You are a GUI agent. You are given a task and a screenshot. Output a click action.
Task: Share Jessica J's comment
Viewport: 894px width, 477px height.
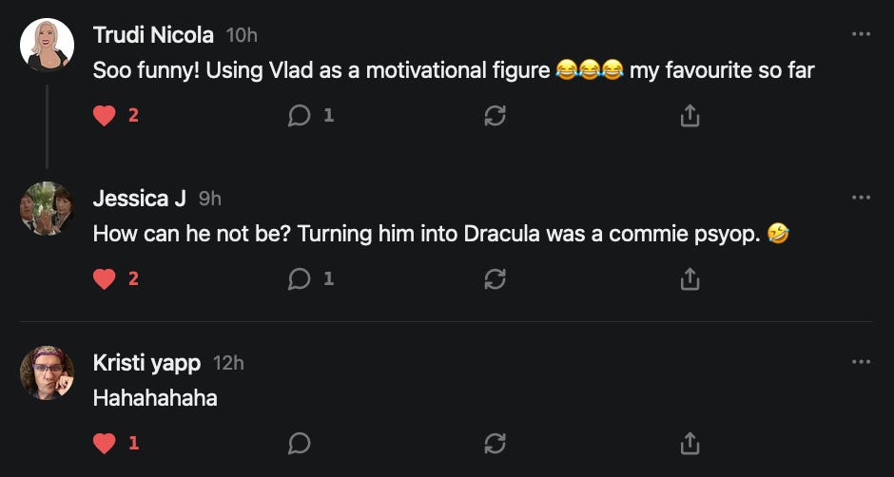click(690, 279)
